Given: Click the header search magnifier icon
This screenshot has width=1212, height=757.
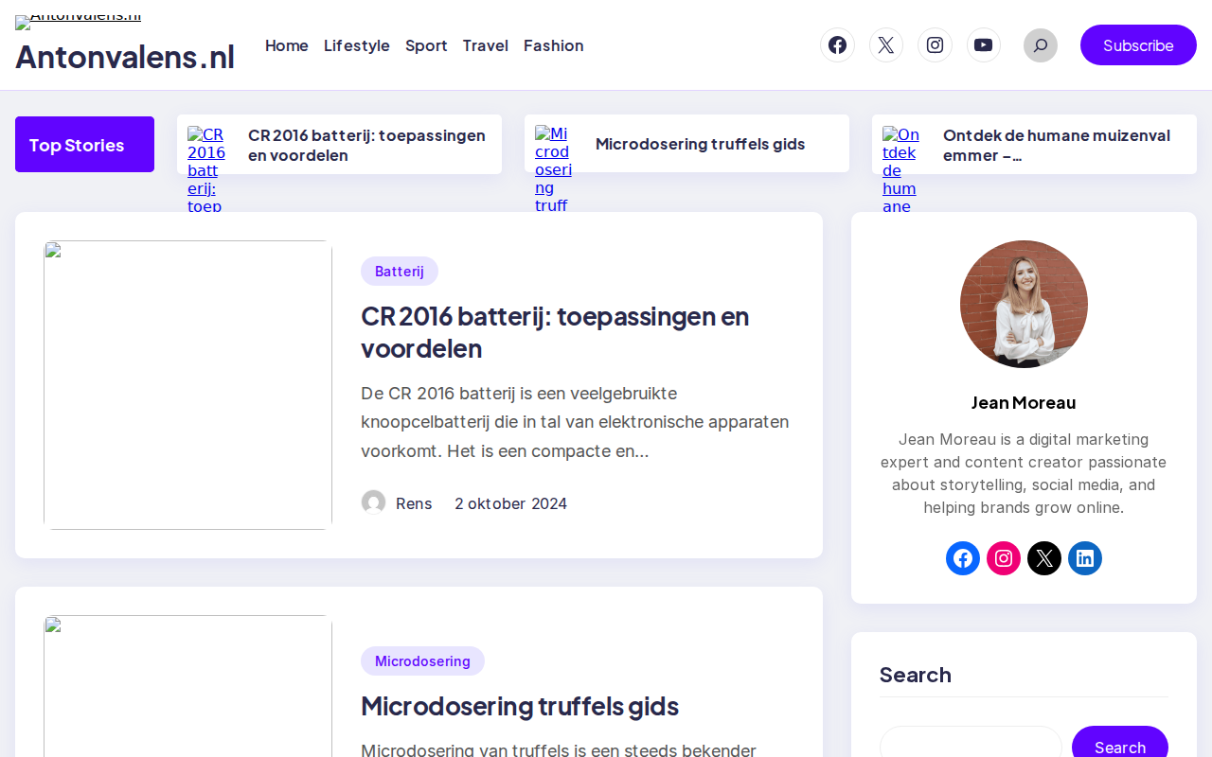Looking at the screenshot, I should (1041, 45).
